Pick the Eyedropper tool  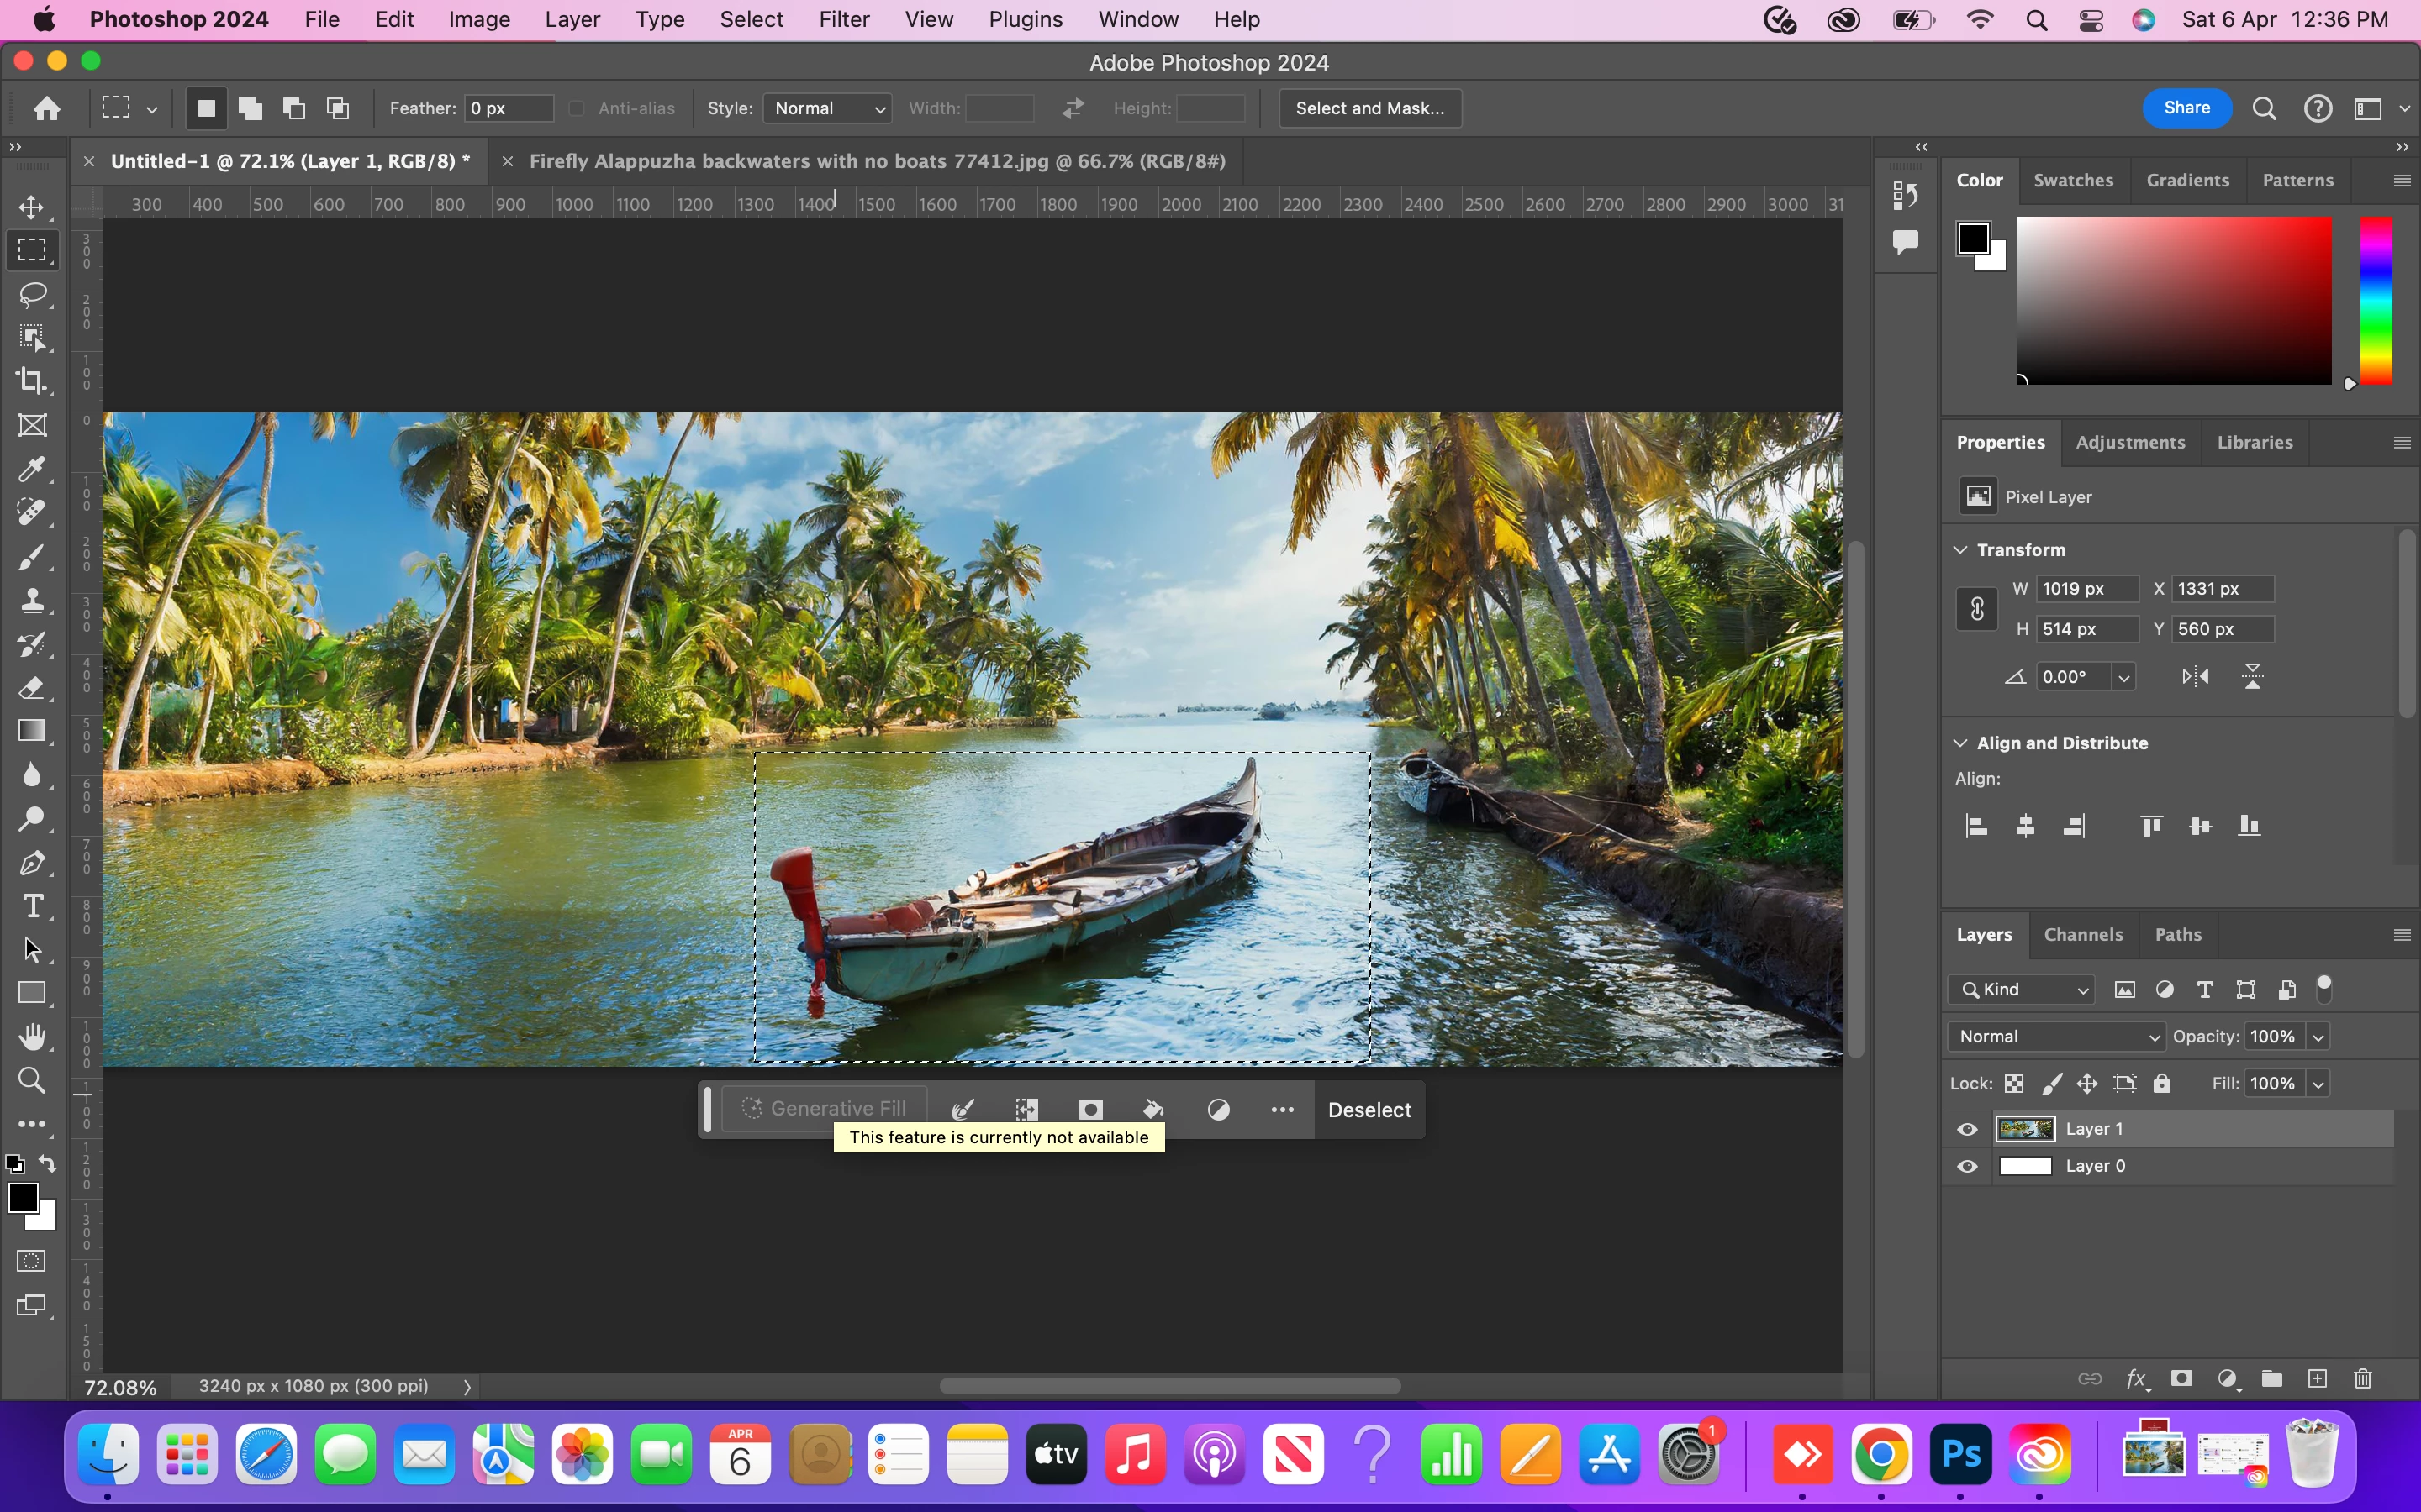click(x=31, y=469)
